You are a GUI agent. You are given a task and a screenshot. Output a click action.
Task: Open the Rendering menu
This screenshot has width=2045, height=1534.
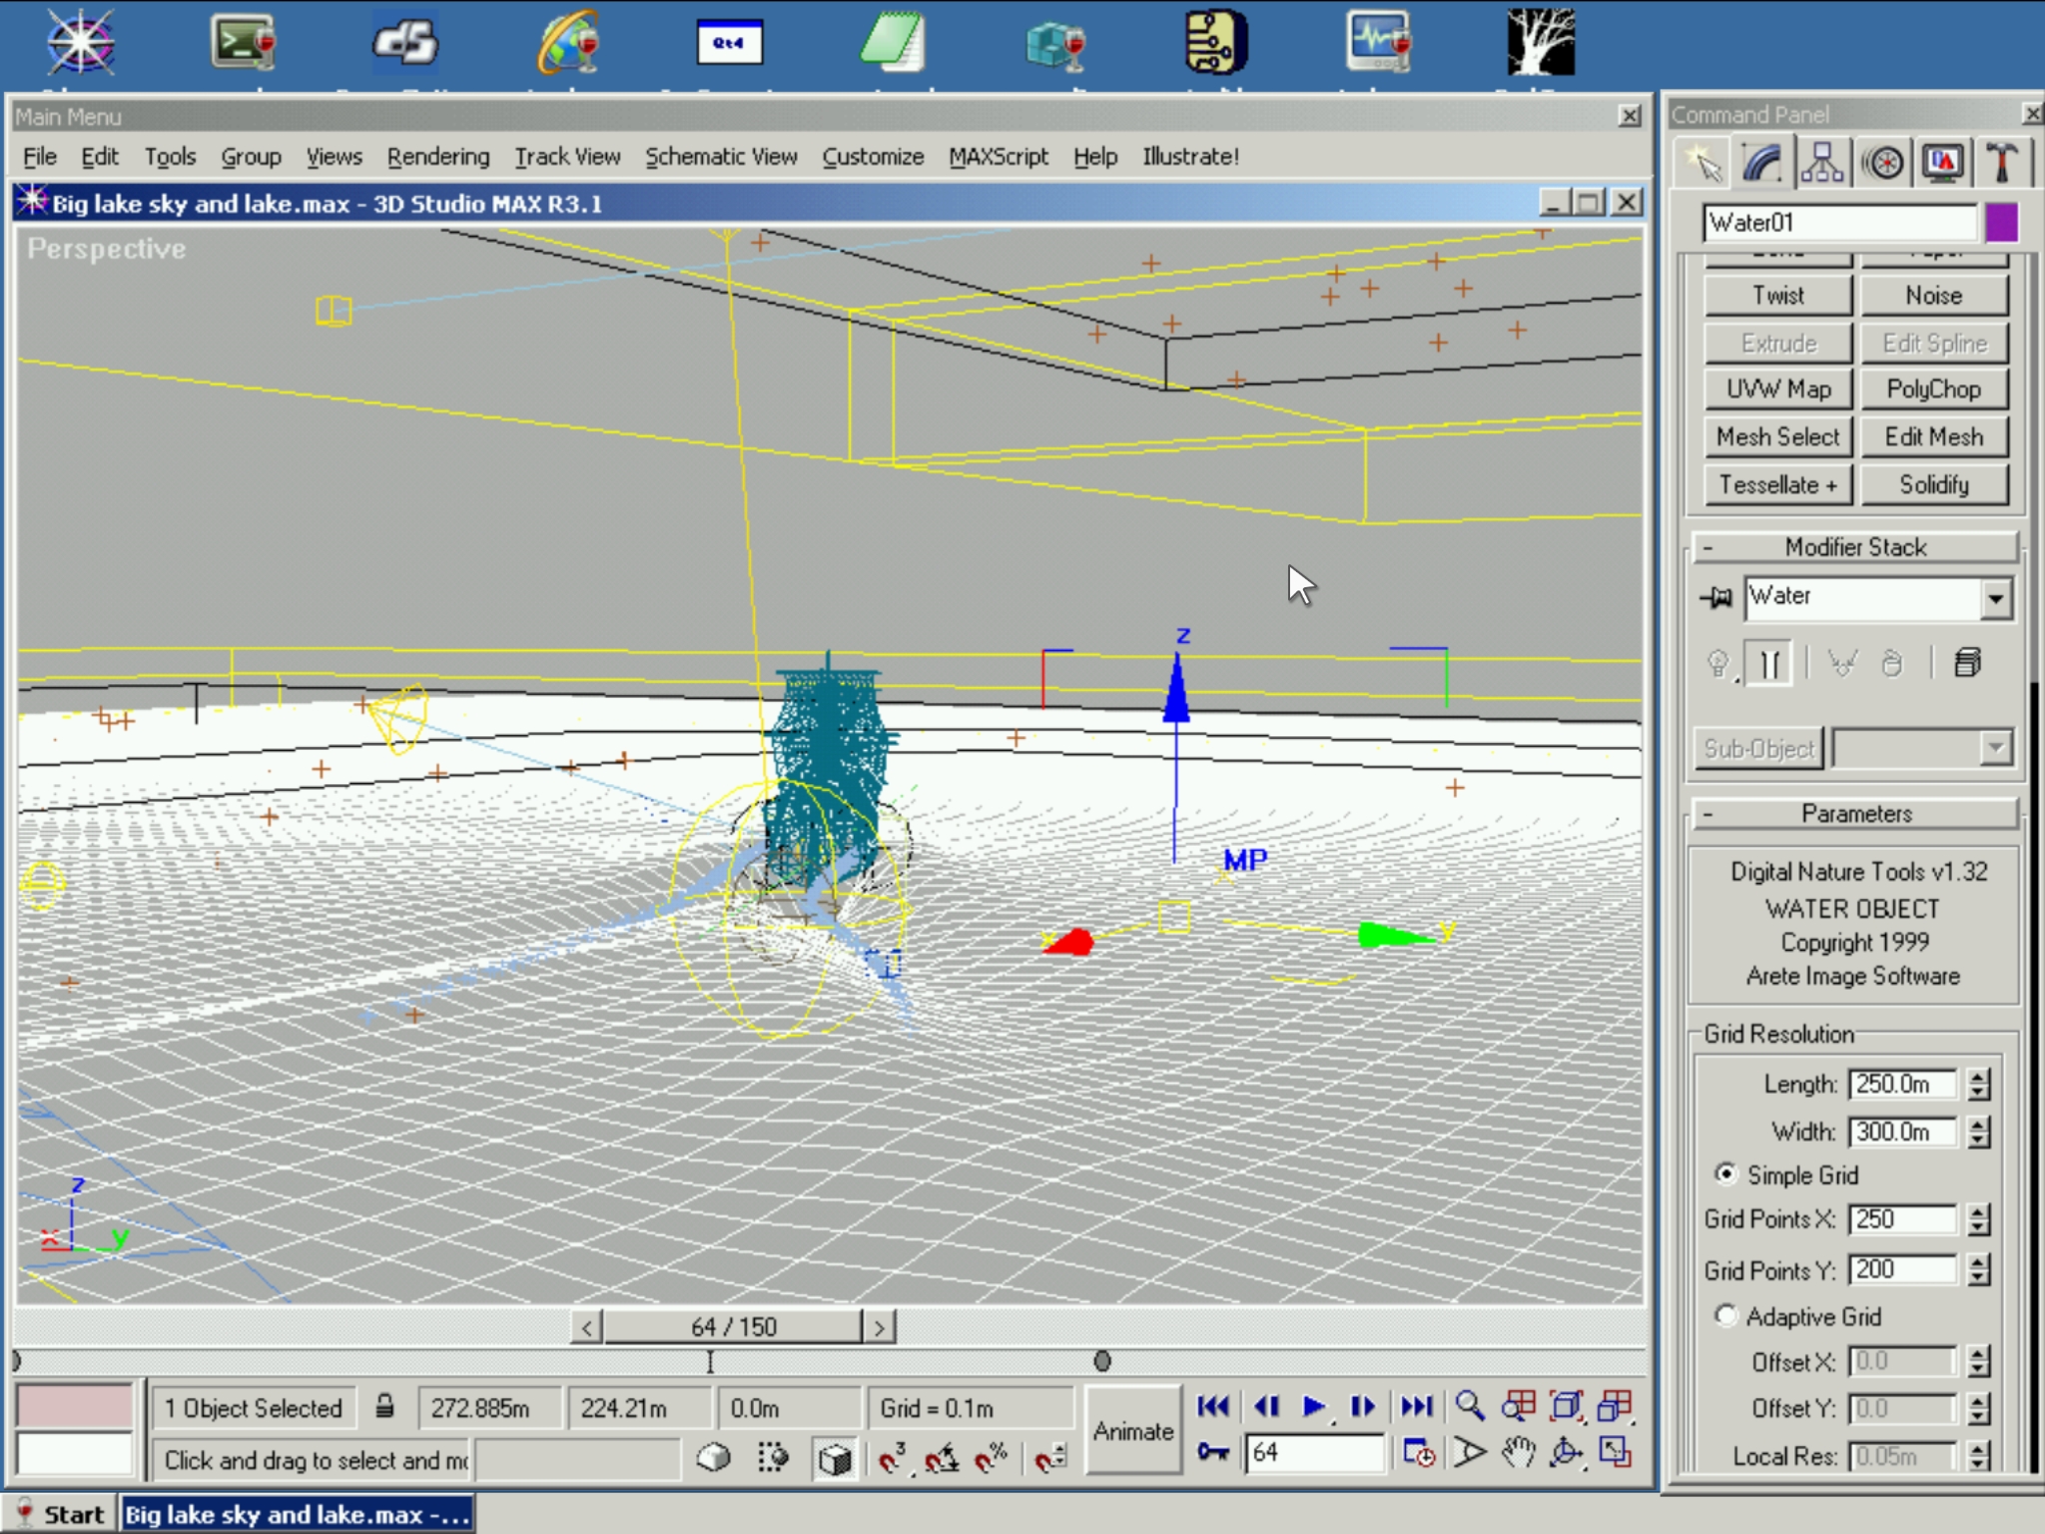coord(438,157)
